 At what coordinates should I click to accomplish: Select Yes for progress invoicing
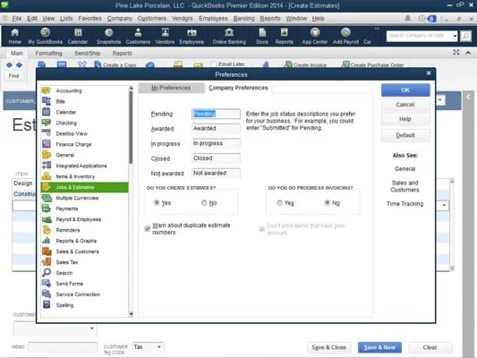coord(279,202)
